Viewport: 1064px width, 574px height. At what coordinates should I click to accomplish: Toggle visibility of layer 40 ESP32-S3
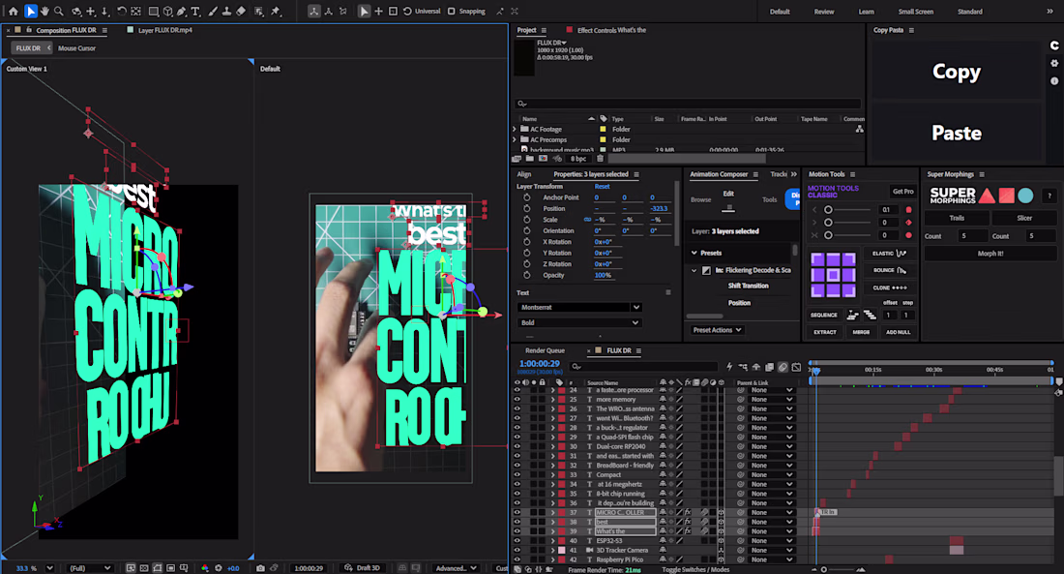[x=517, y=541]
